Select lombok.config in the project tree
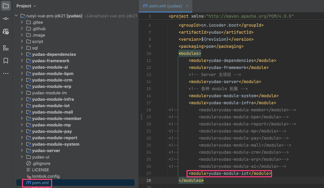324x188 pixels. click(x=46, y=176)
